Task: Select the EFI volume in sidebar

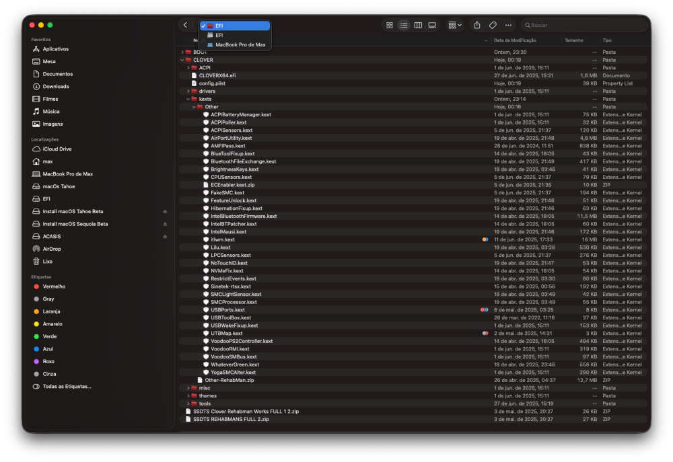Action: 46,199
